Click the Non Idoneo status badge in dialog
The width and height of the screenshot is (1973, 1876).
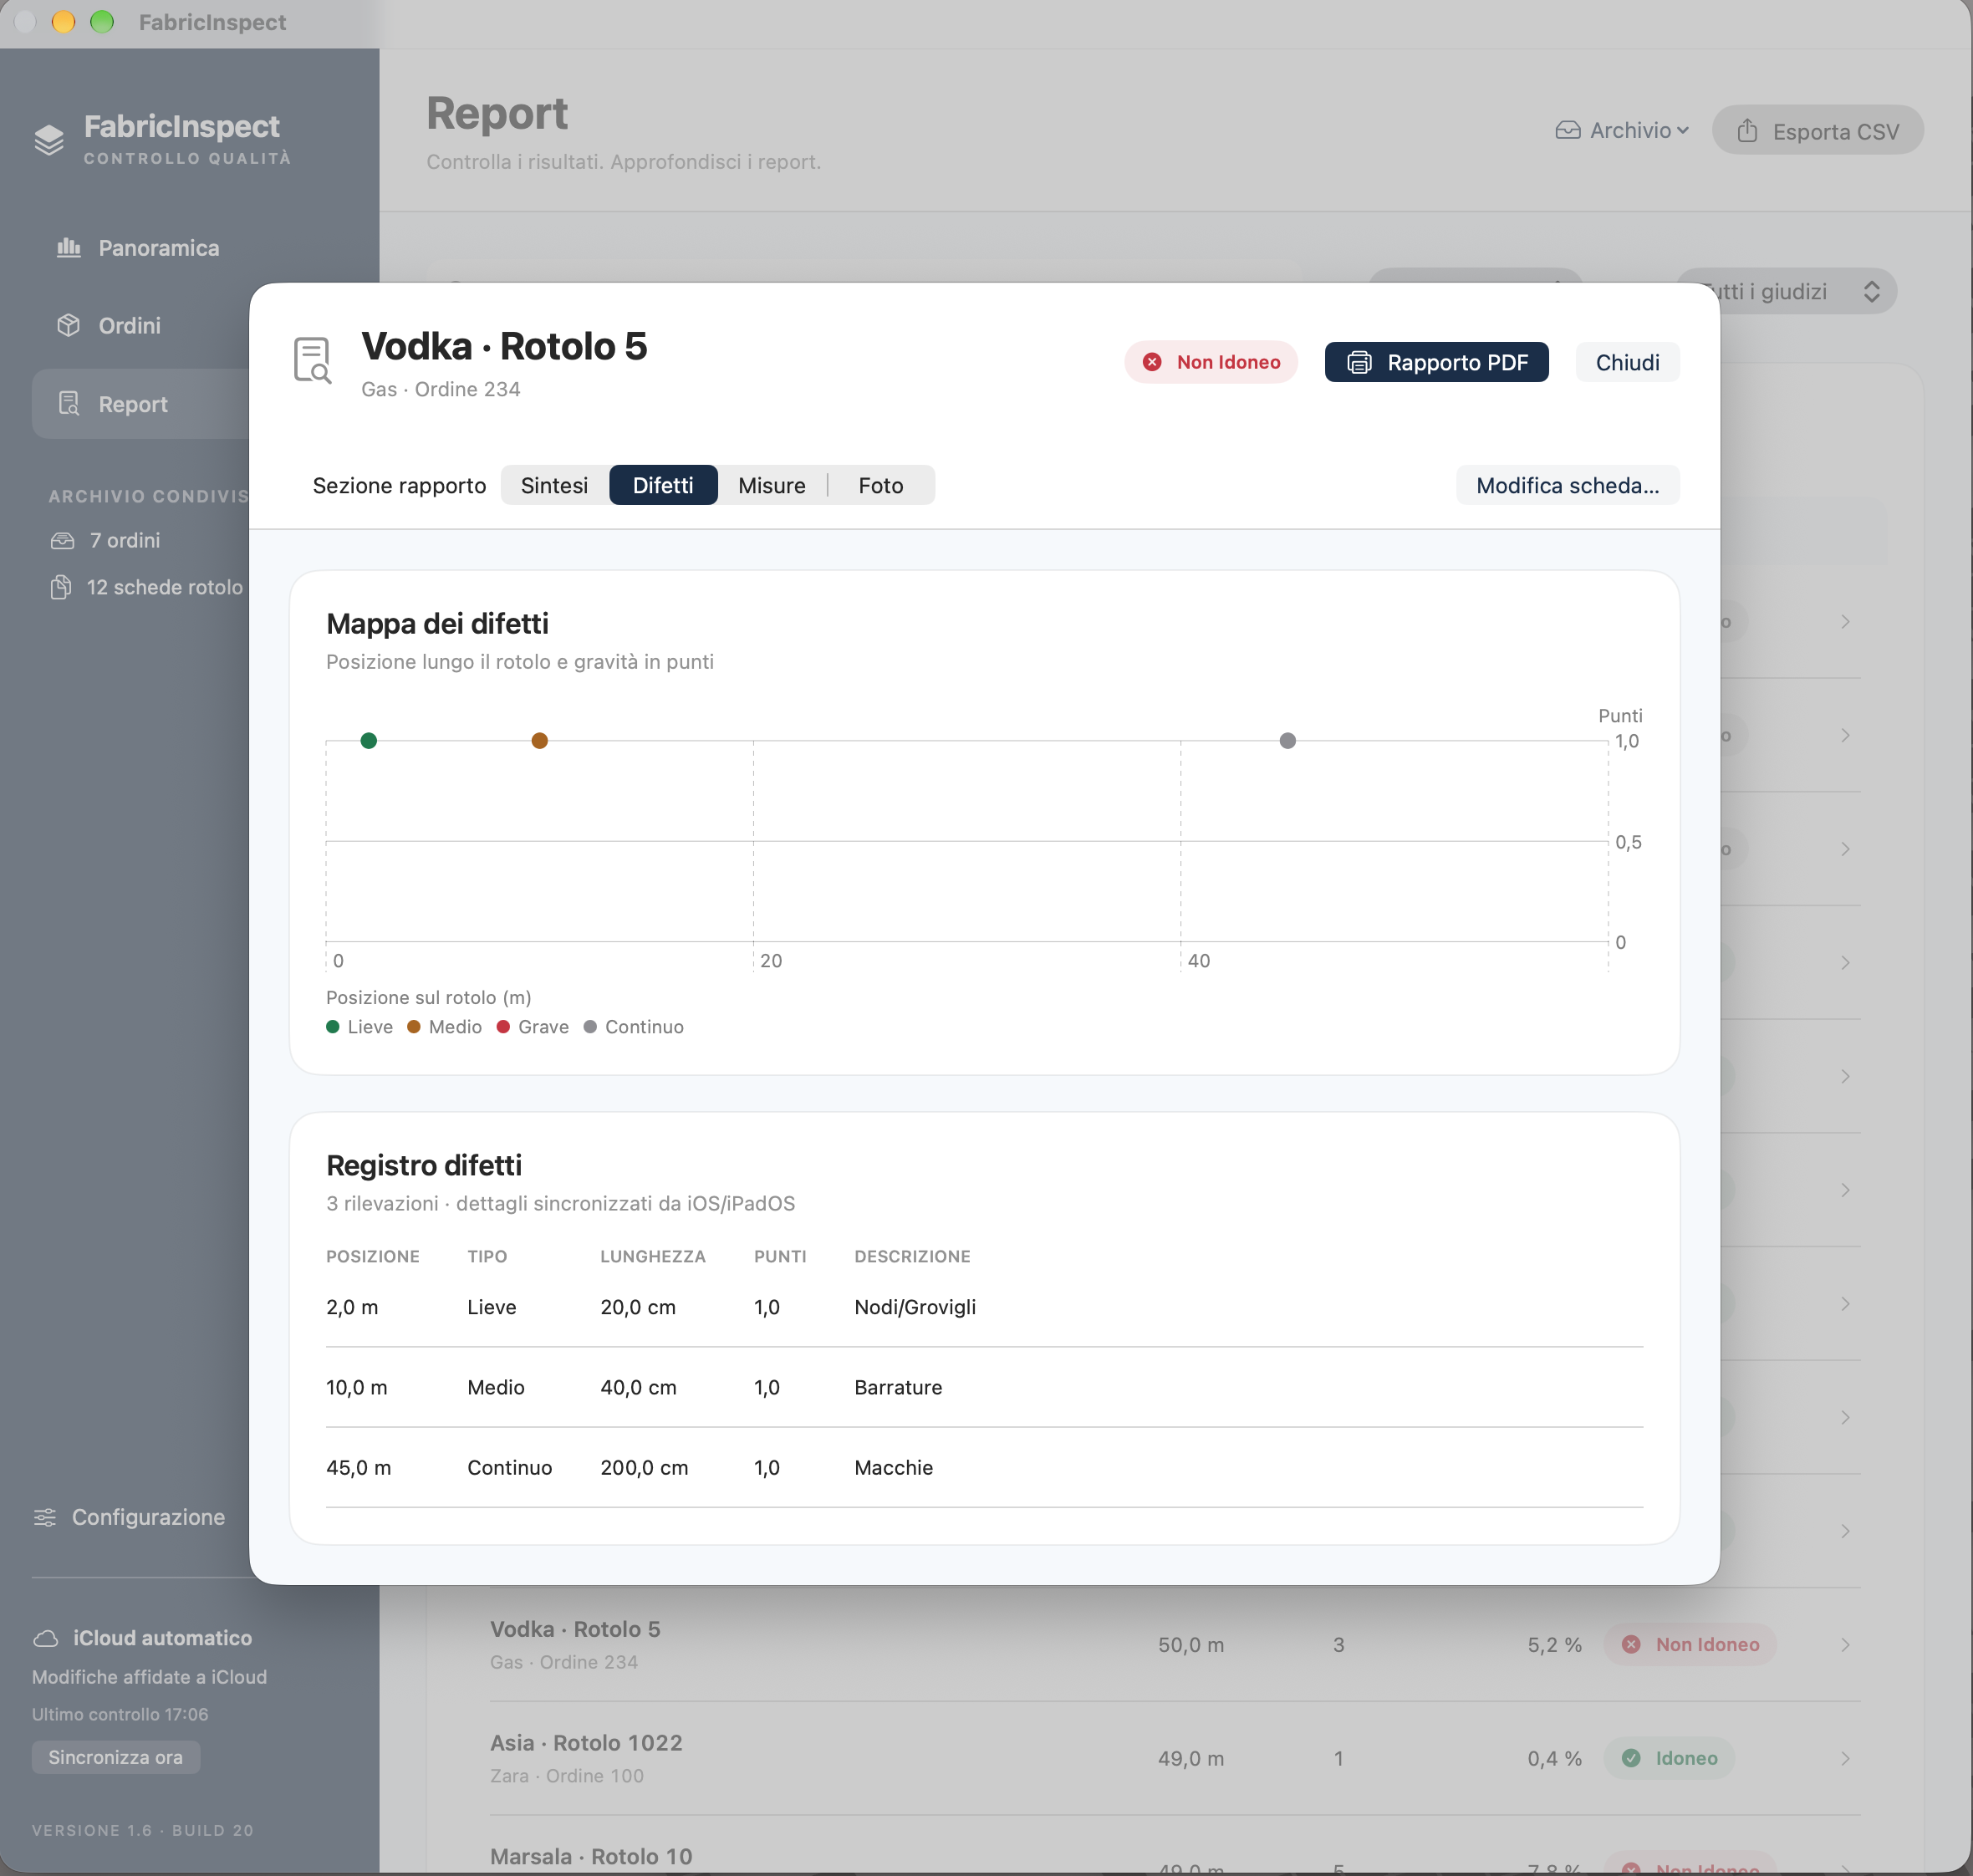(x=1210, y=362)
